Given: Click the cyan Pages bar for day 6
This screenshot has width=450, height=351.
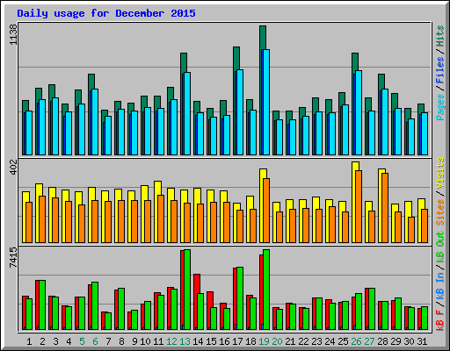Looking at the screenshot, I should pos(95,122).
